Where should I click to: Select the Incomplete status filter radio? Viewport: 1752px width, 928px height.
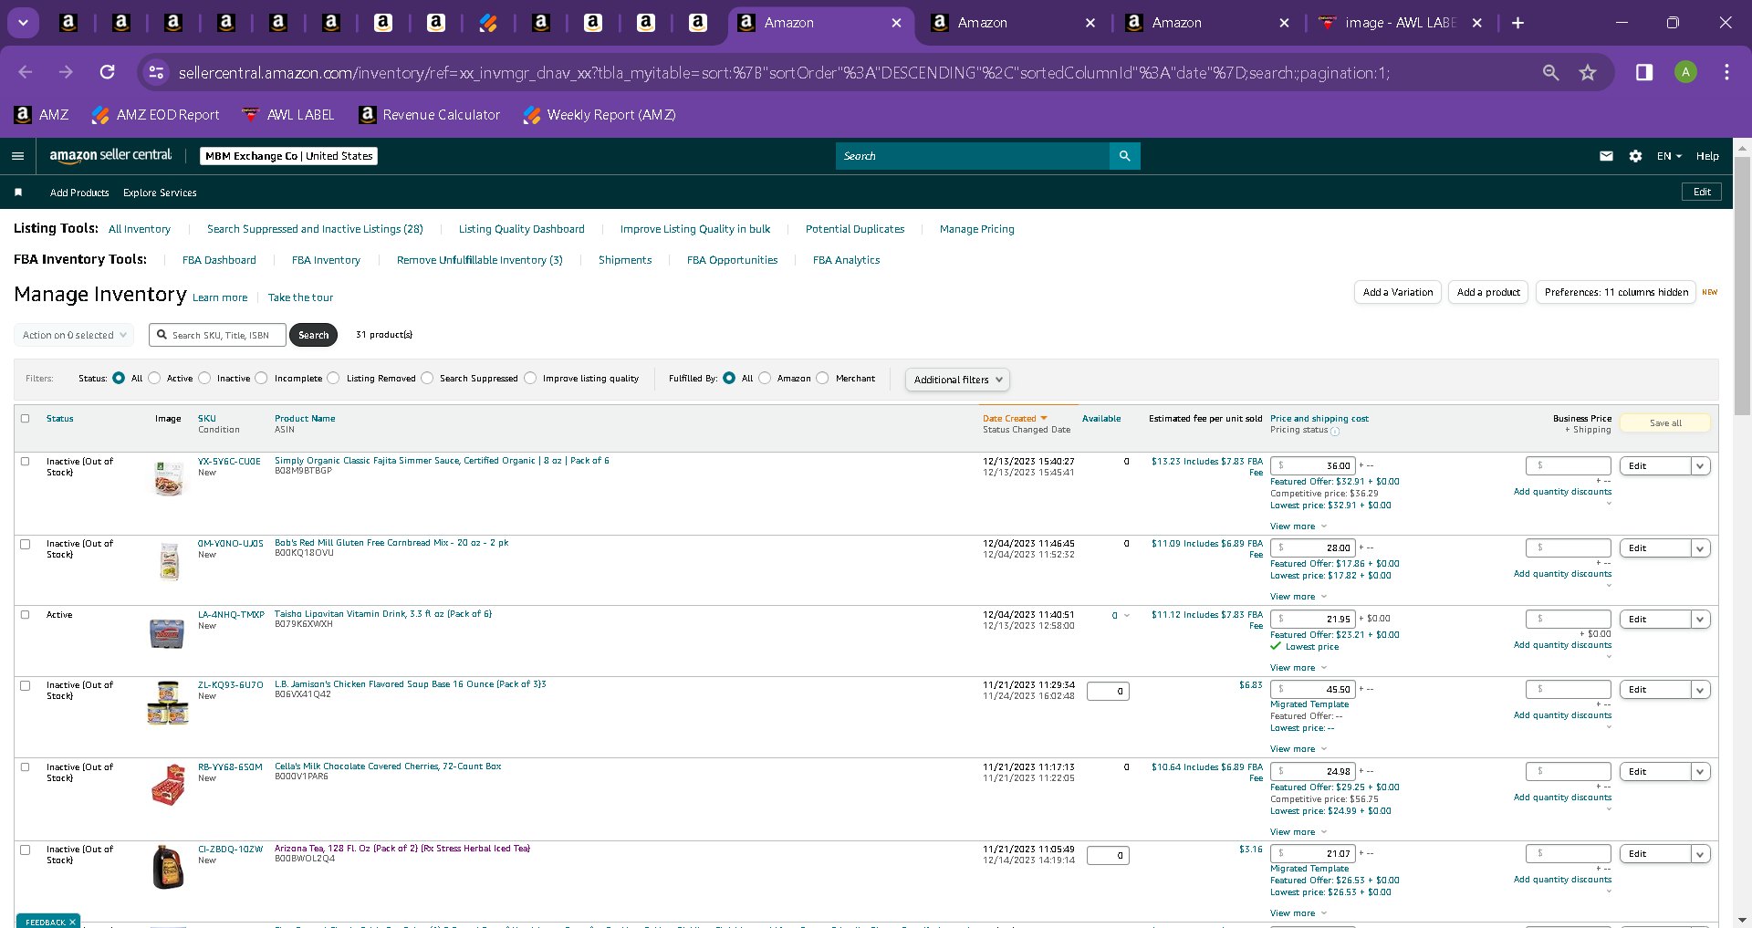tap(262, 378)
